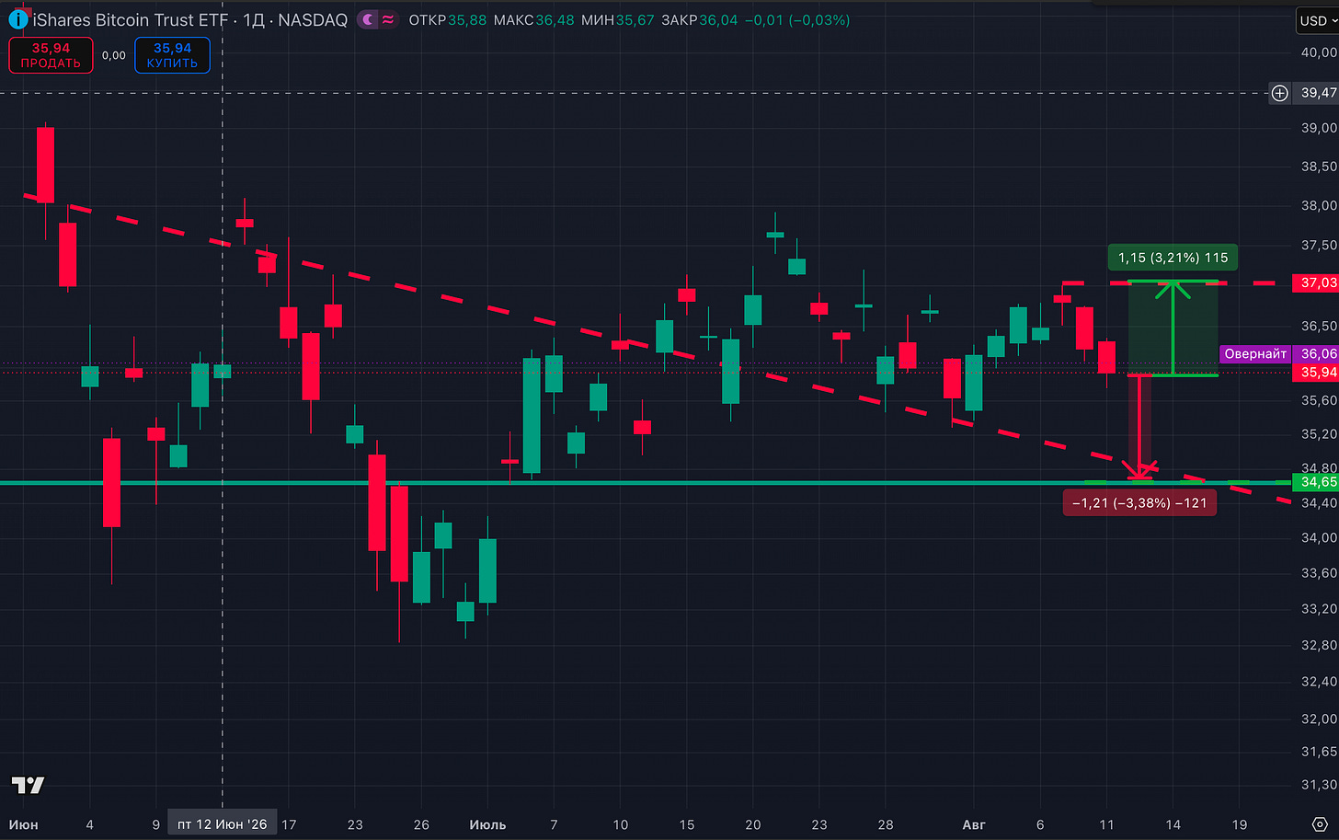The image size is (1339, 840).
Task: Click the МИН 35,67 low value
Action: tap(618, 19)
